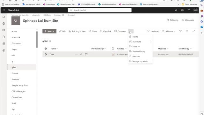This screenshot has width=204, height=115.
Task: Open Site access
Action: pos(188,20)
